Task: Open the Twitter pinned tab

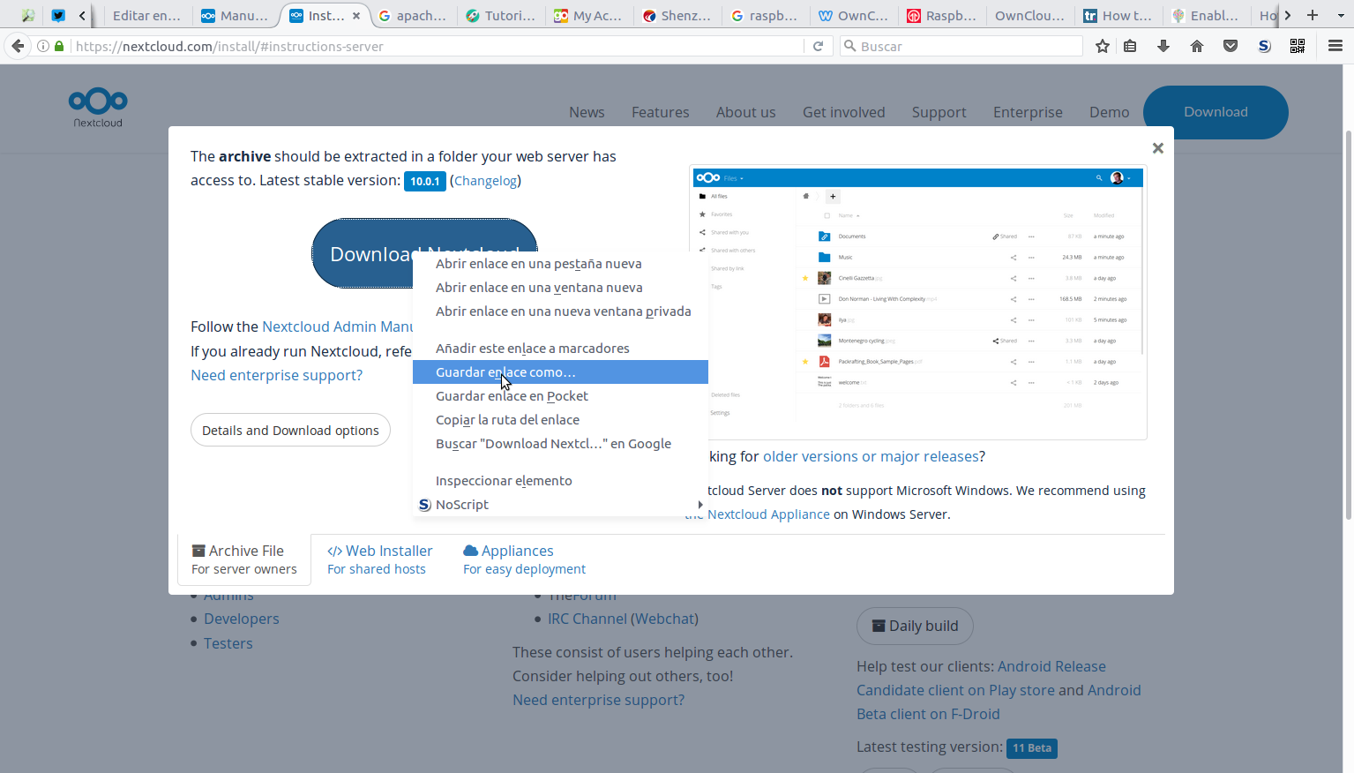Action: tap(58, 15)
